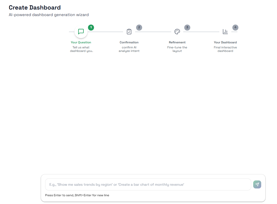Click 'Fine-tune the layout' description text
The image size is (277, 204).
coord(177,49)
